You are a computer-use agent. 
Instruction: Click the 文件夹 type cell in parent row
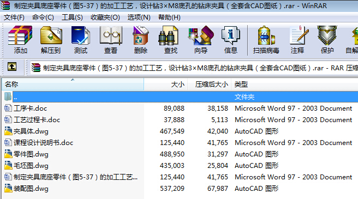(244, 97)
